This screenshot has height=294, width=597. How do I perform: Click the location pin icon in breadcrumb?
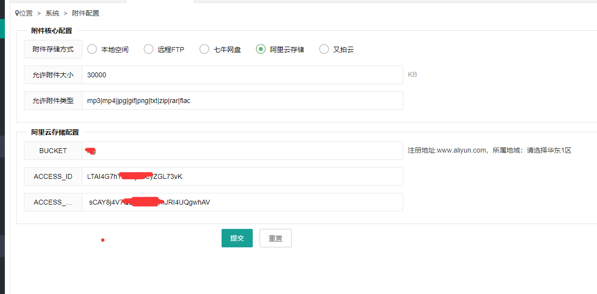tap(17, 13)
